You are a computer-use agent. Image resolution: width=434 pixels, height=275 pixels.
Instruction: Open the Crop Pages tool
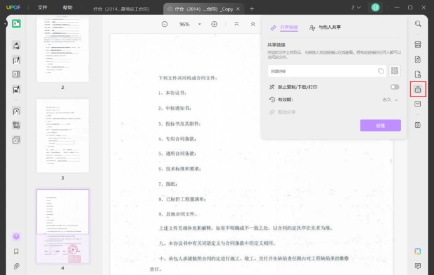pyautogui.click(x=16, y=125)
